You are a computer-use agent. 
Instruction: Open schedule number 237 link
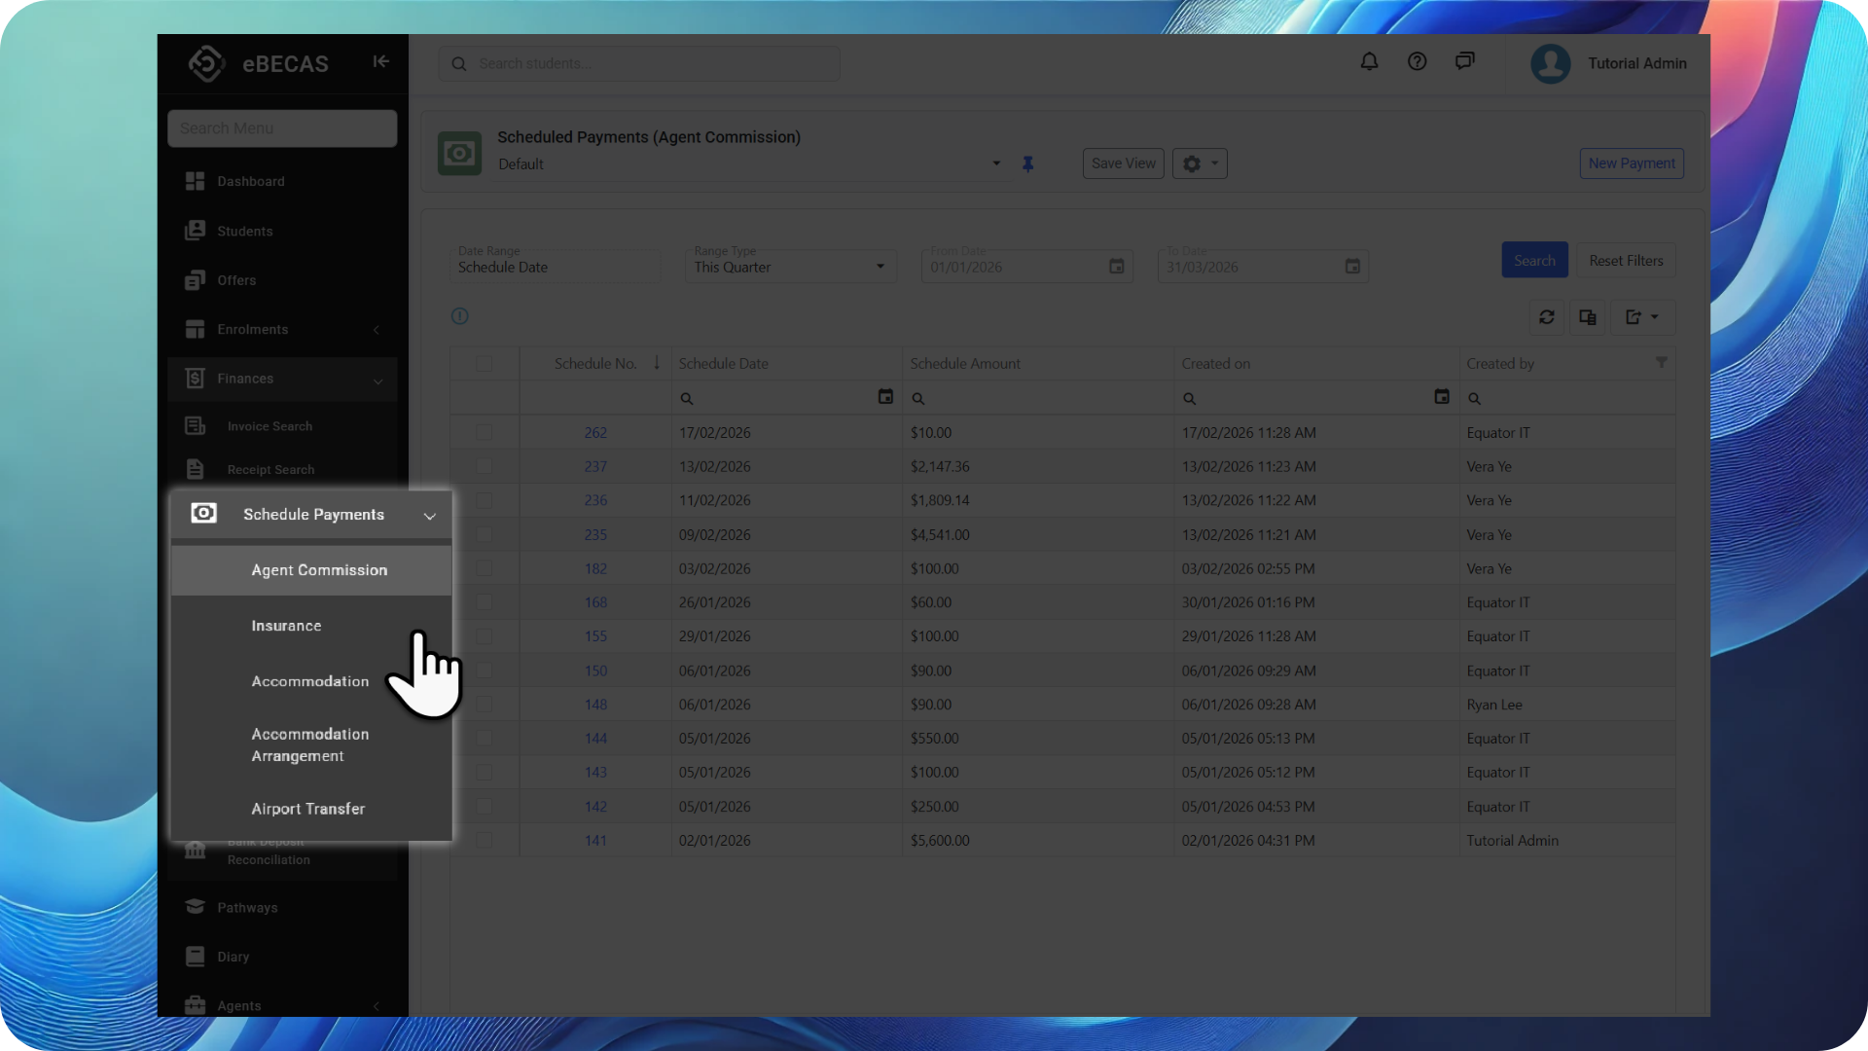pyautogui.click(x=595, y=467)
